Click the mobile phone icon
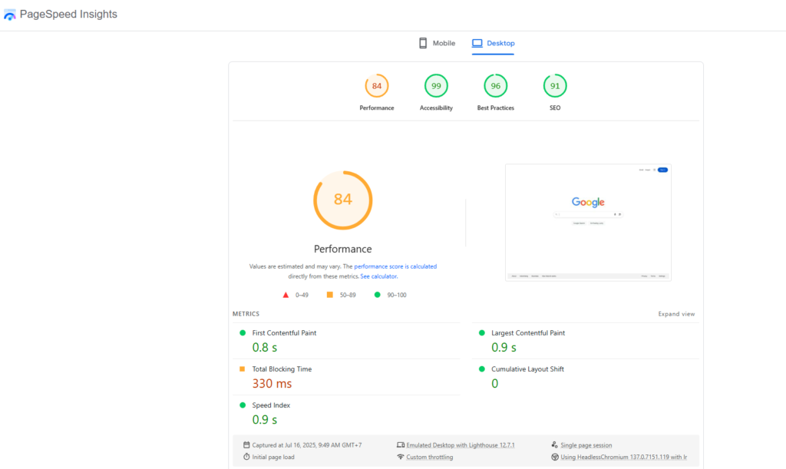The width and height of the screenshot is (786, 469). pos(423,43)
